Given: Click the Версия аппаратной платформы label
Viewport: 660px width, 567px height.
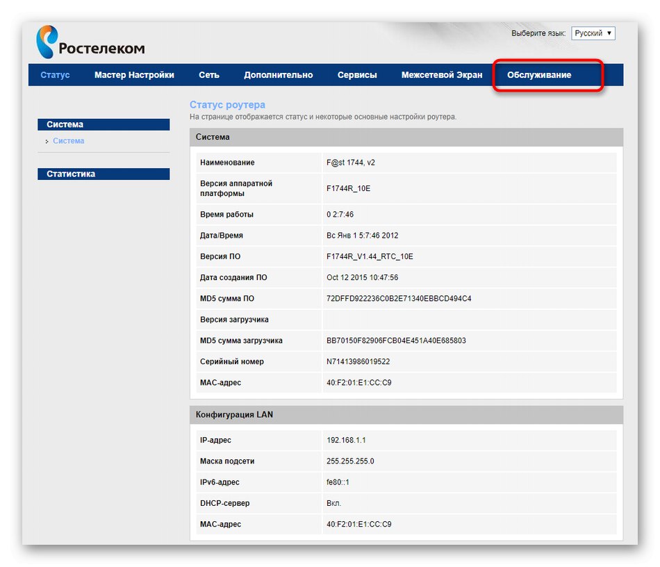Looking at the screenshot, I should click(236, 188).
